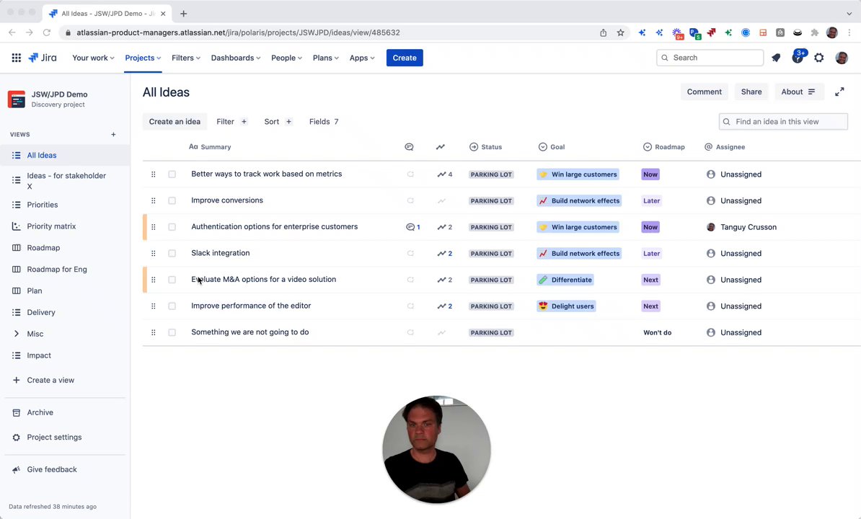Screen dimensions: 861x519
Task: Click the blue Create button
Action: (x=405, y=58)
